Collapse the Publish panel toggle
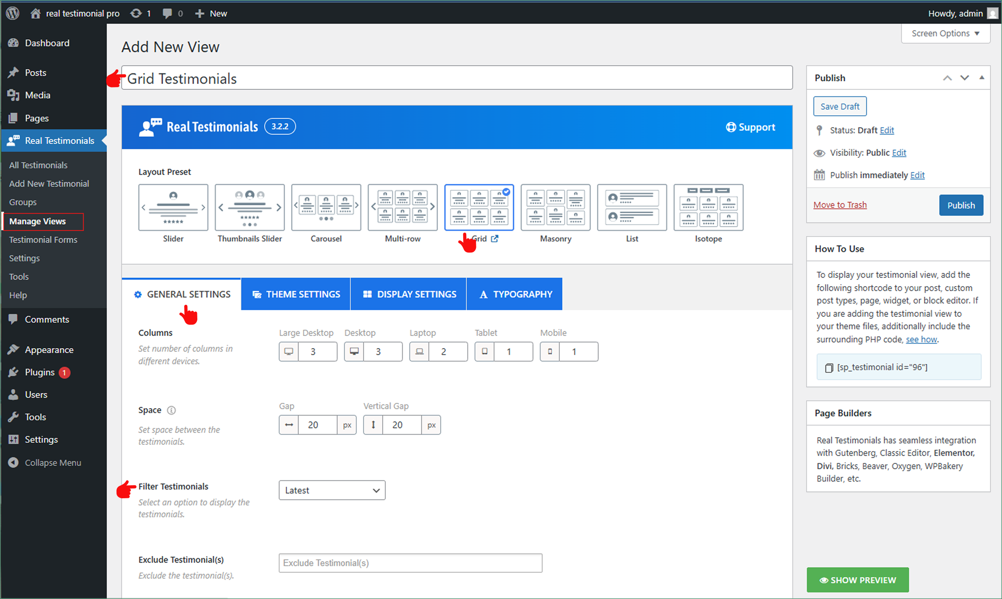Viewport: 1002px width, 599px height. [982, 78]
